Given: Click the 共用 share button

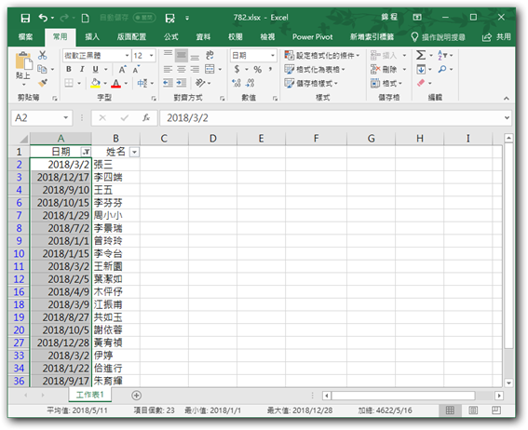Looking at the screenshot, I should click(x=496, y=36).
